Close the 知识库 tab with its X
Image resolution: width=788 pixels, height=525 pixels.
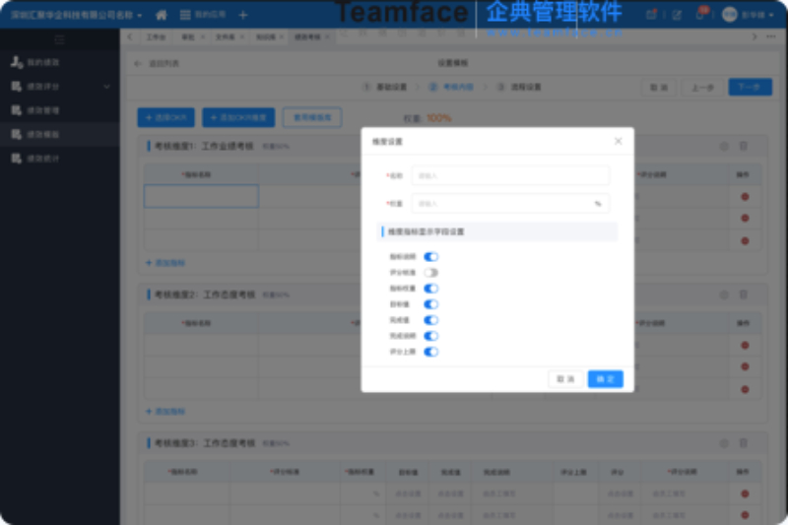281,37
